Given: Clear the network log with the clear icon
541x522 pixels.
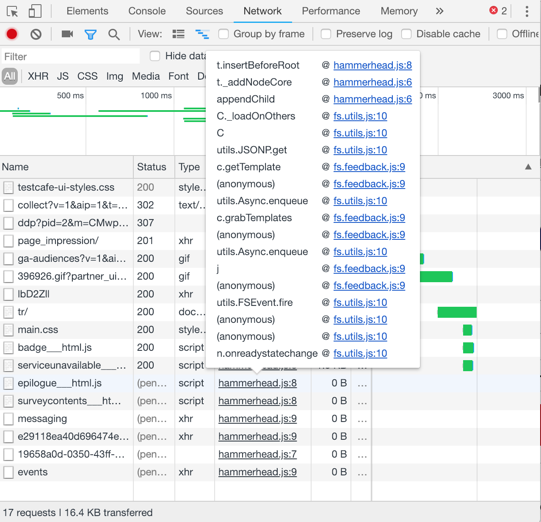Looking at the screenshot, I should pos(36,34).
